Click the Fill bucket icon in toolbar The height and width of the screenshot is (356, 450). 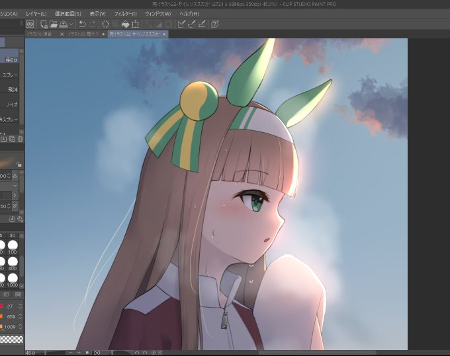coord(126,24)
